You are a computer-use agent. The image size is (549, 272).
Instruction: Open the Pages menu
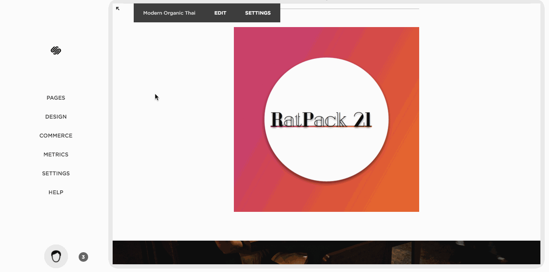pyautogui.click(x=56, y=98)
